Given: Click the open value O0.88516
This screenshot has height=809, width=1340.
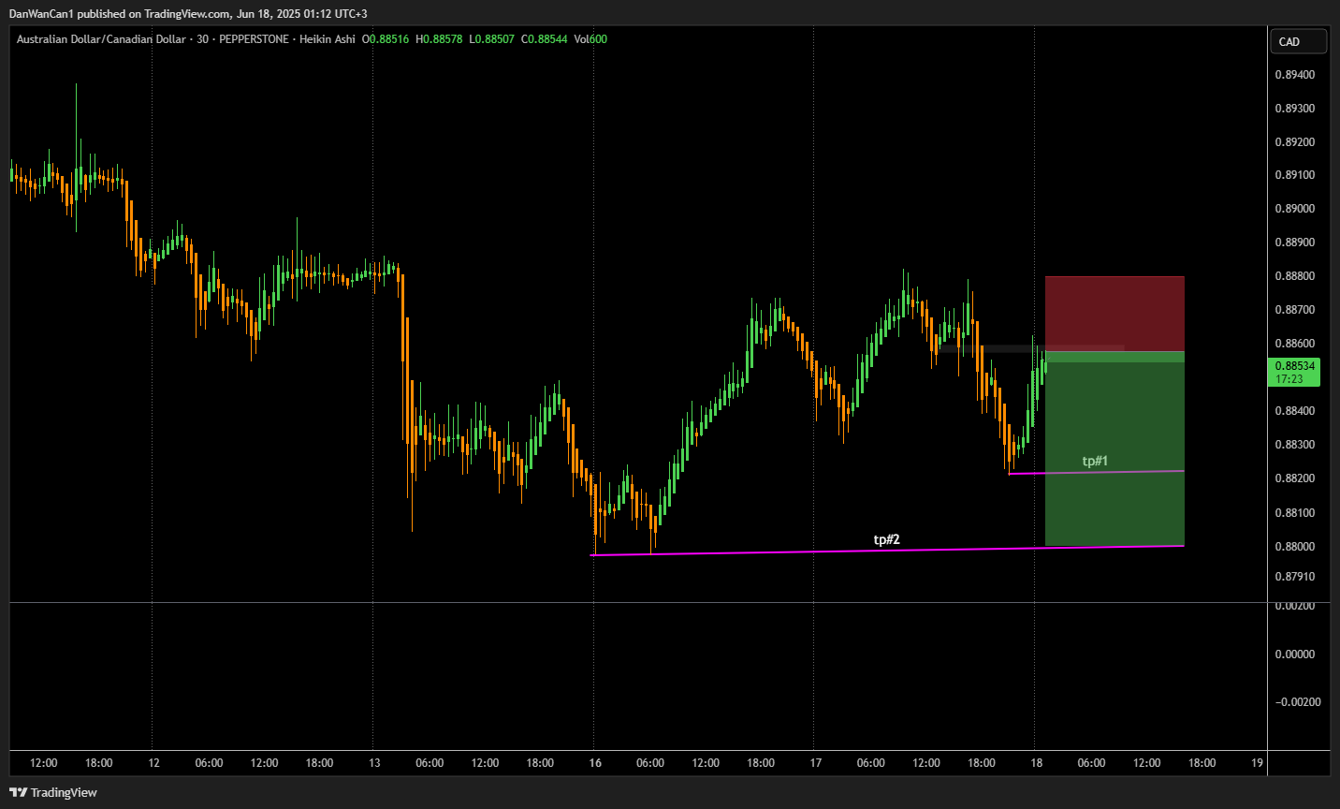Looking at the screenshot, I should pyautogui.click(x=386, y=39).
